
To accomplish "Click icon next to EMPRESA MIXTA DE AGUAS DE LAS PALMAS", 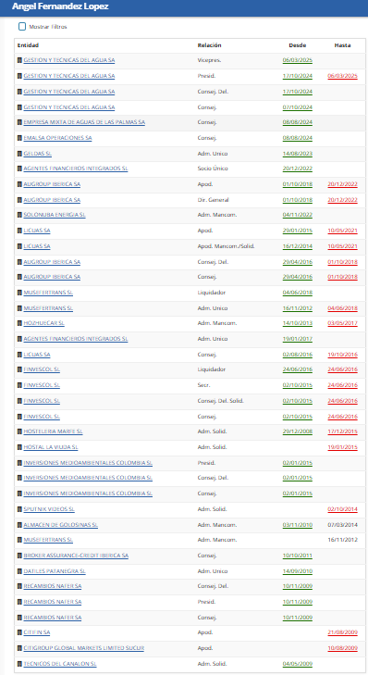I will 19,122.
